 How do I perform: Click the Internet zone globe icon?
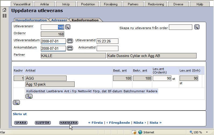[140, 132]
